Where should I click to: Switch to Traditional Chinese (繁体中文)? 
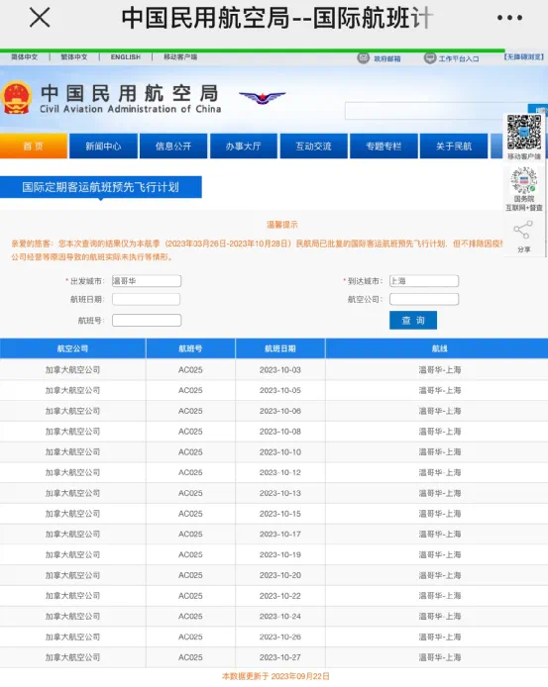point(74,57)
